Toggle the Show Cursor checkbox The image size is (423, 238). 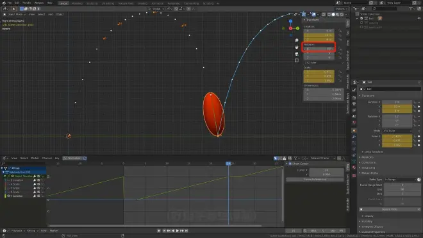click(x=290, y=164)
